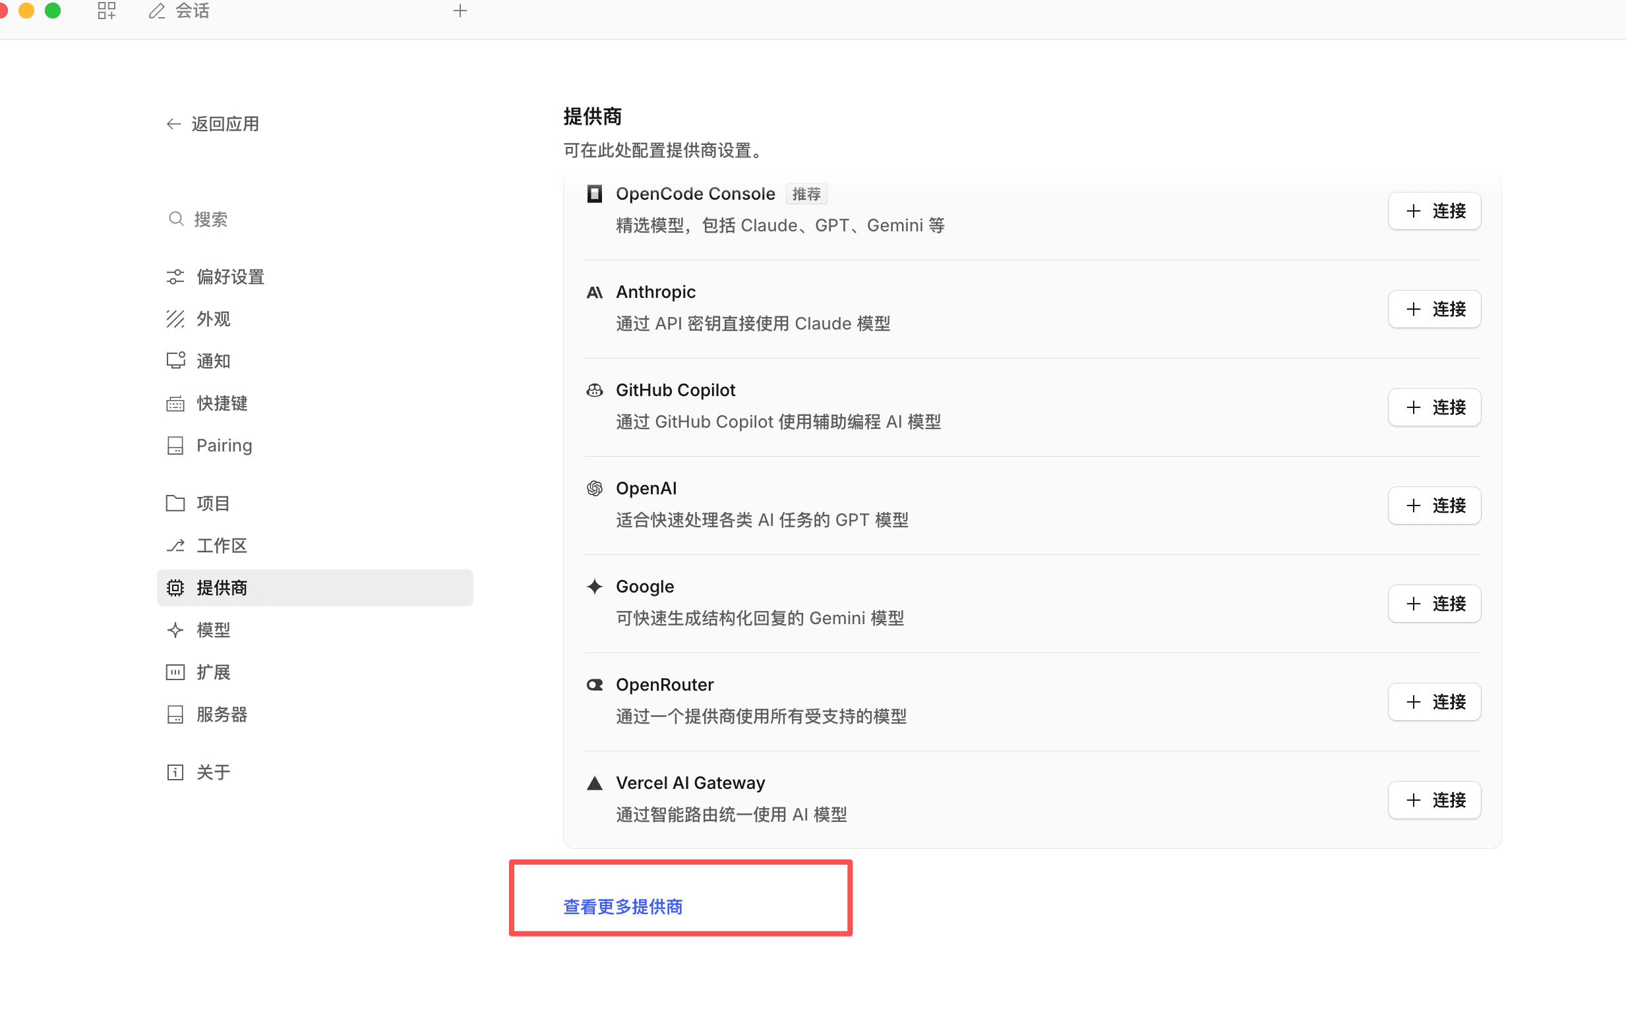1626x1011 pixels.
Task: Click the keyboard icon beside 快捷键
Action: click(175, 404)
